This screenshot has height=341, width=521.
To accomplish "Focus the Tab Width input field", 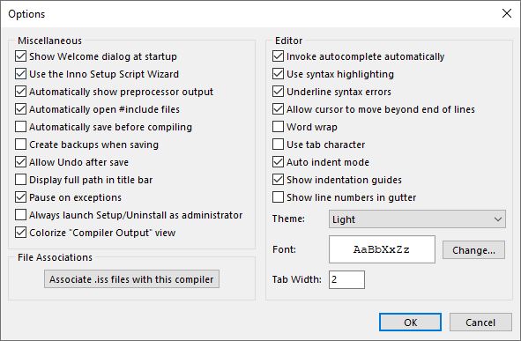I will coord(346,279).
